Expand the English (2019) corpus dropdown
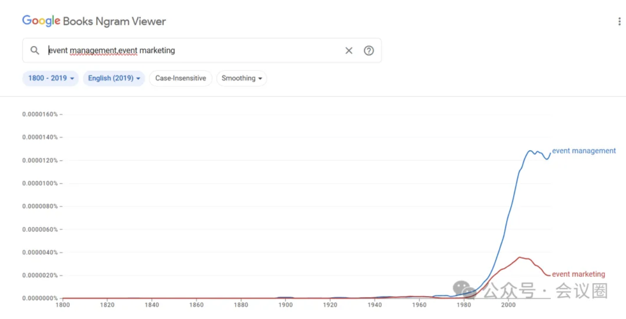 pos(114,78)
